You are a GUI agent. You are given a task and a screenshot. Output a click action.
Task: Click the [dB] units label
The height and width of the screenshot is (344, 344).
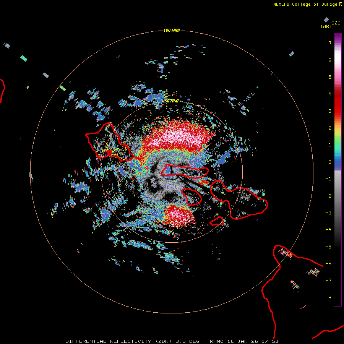326,26
